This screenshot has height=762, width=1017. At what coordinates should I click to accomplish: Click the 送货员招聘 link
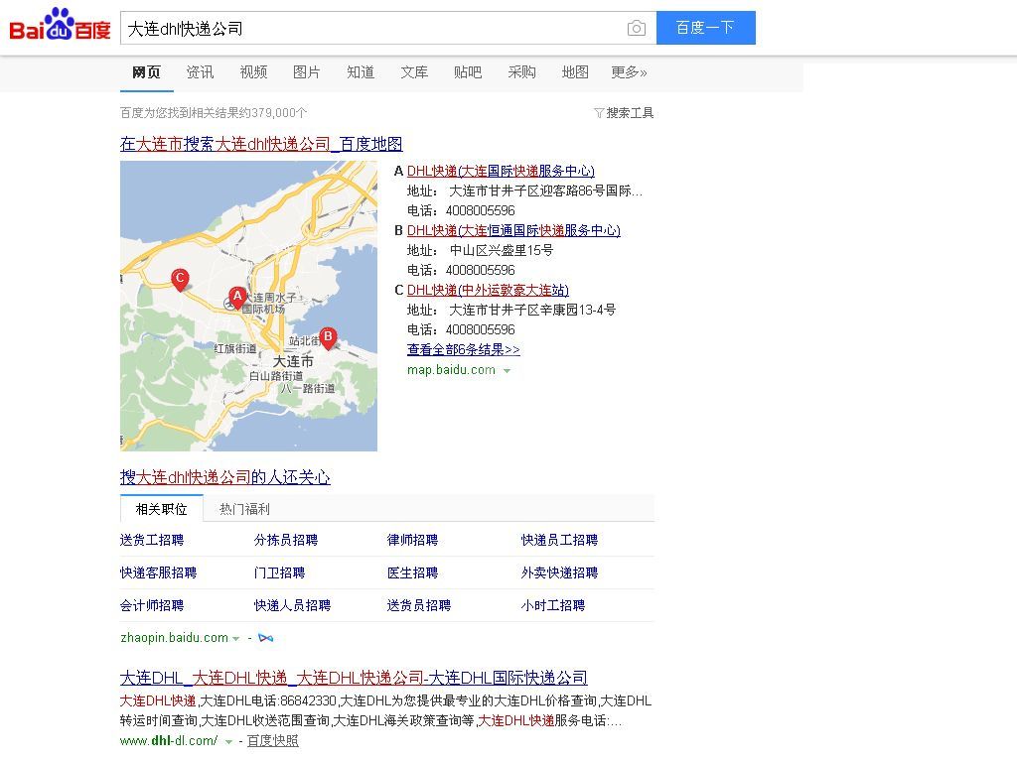[419, 605]
